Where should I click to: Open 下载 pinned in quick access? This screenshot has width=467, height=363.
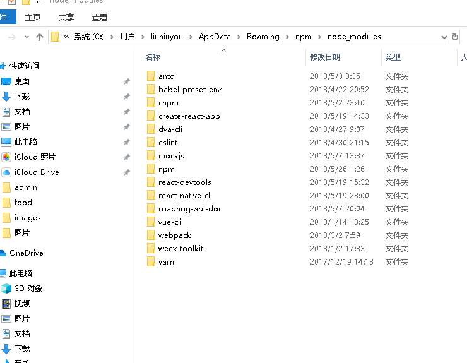pos(22,96)
